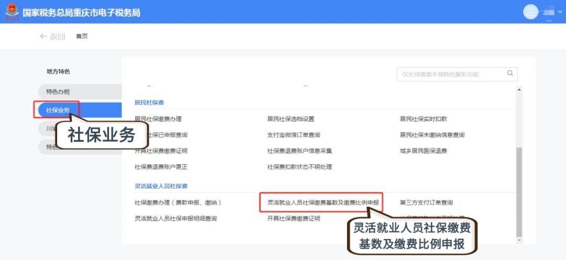Open the user avatar profile icon
The height and width of the screenshot is (260, 566).
(x=531, y=12)
